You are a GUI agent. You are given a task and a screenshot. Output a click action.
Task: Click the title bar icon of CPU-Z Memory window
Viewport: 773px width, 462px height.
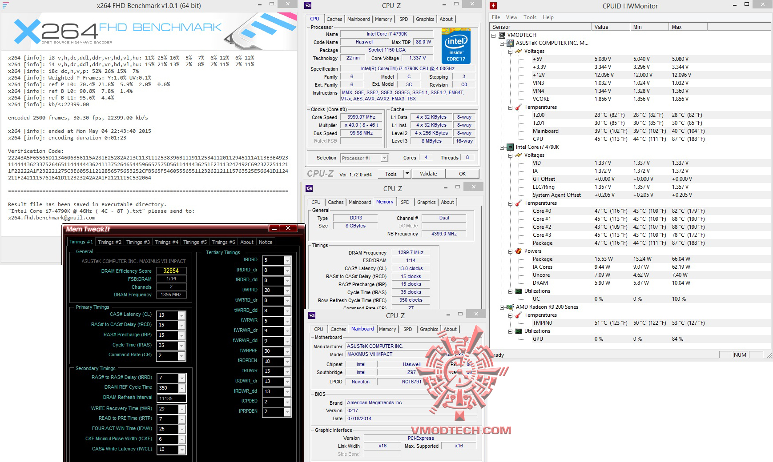click(x=309, y=188)
